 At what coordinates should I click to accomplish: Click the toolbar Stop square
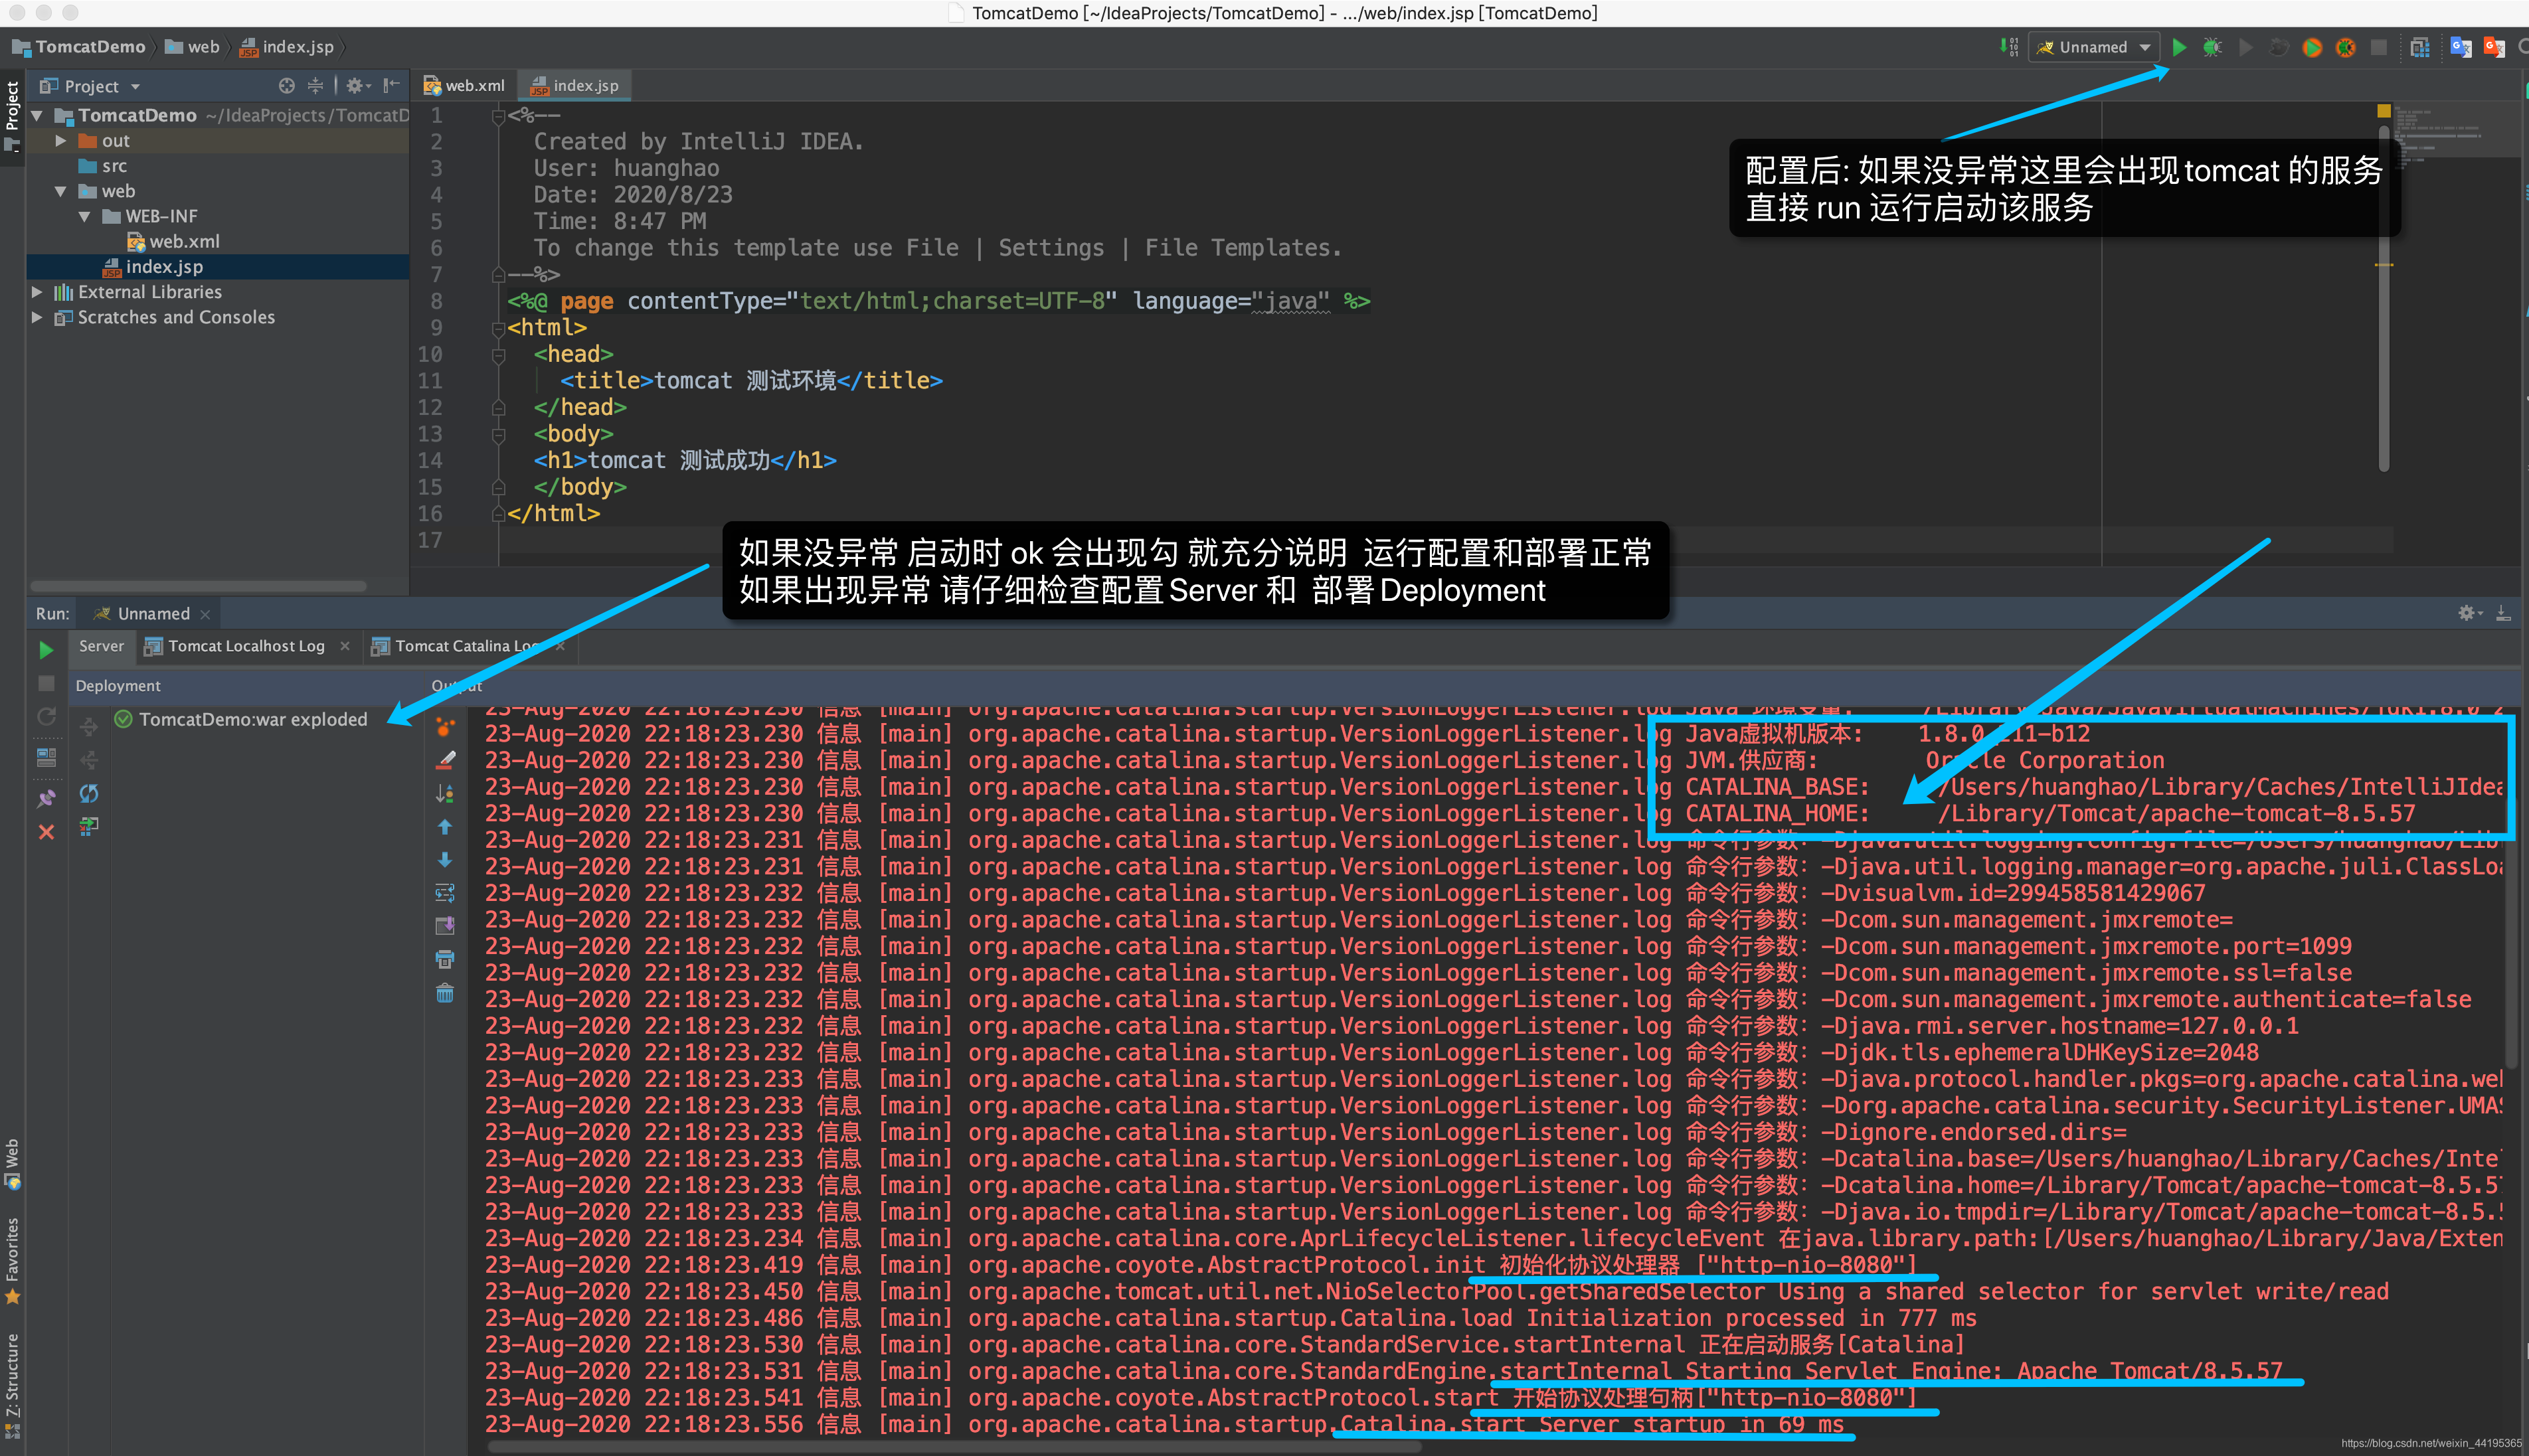tap(2379, 47)
